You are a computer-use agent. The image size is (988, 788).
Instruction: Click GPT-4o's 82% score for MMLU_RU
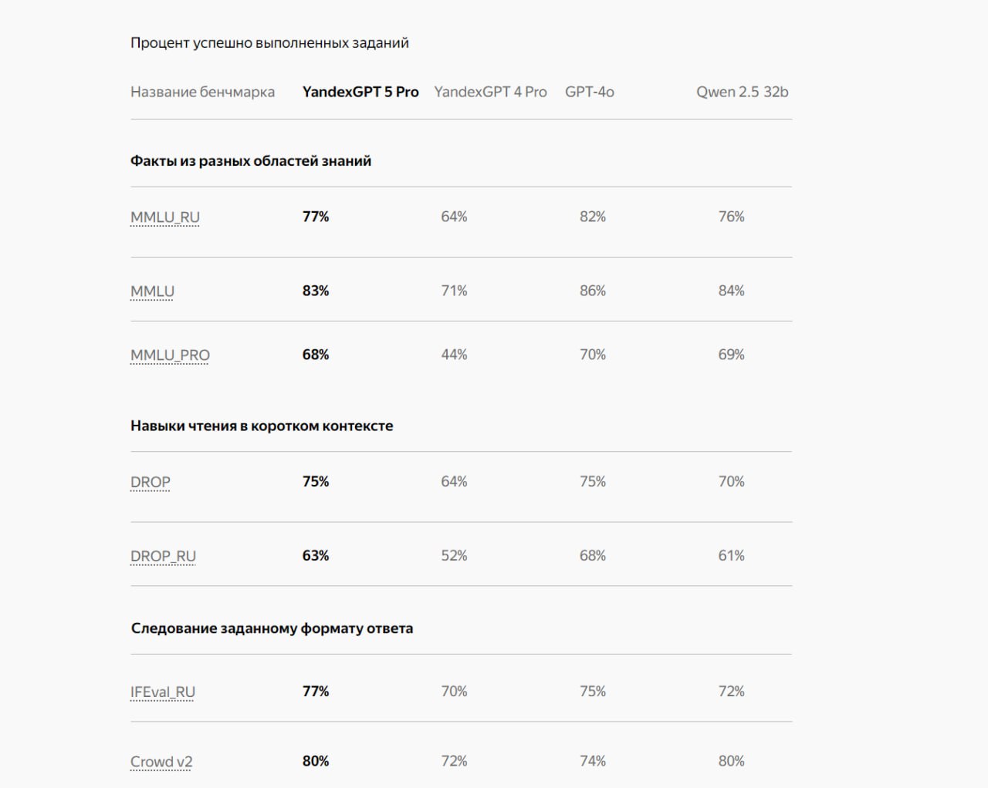click(593, 217)
